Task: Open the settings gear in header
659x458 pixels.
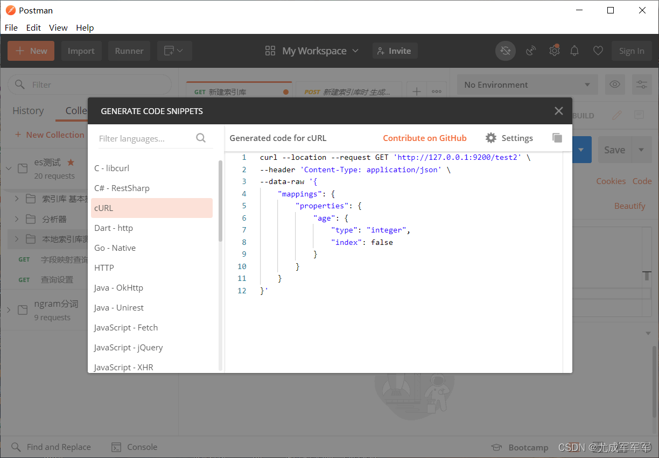Action: pos(554,51)
